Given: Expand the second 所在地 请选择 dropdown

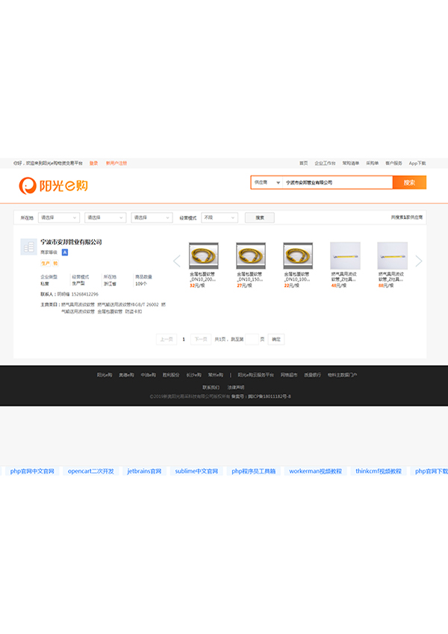Looking at the screenshot, I should point(105,217).
